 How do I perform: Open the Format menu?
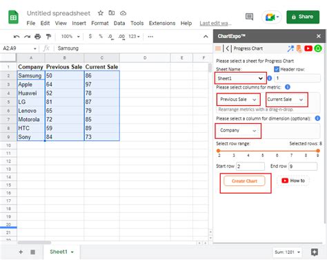[100, 24]
